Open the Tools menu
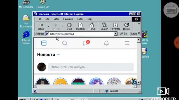Screen dimensions: 179x100 (80, 19)
